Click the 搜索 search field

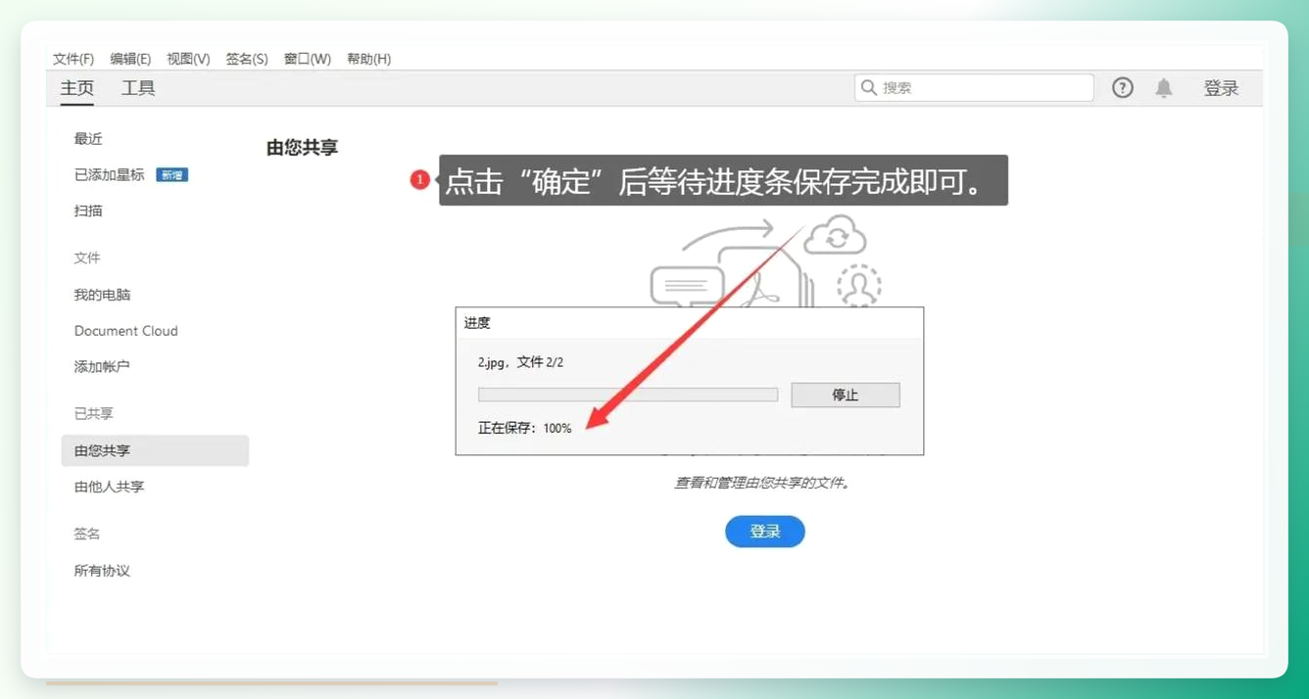coord(974,87)
